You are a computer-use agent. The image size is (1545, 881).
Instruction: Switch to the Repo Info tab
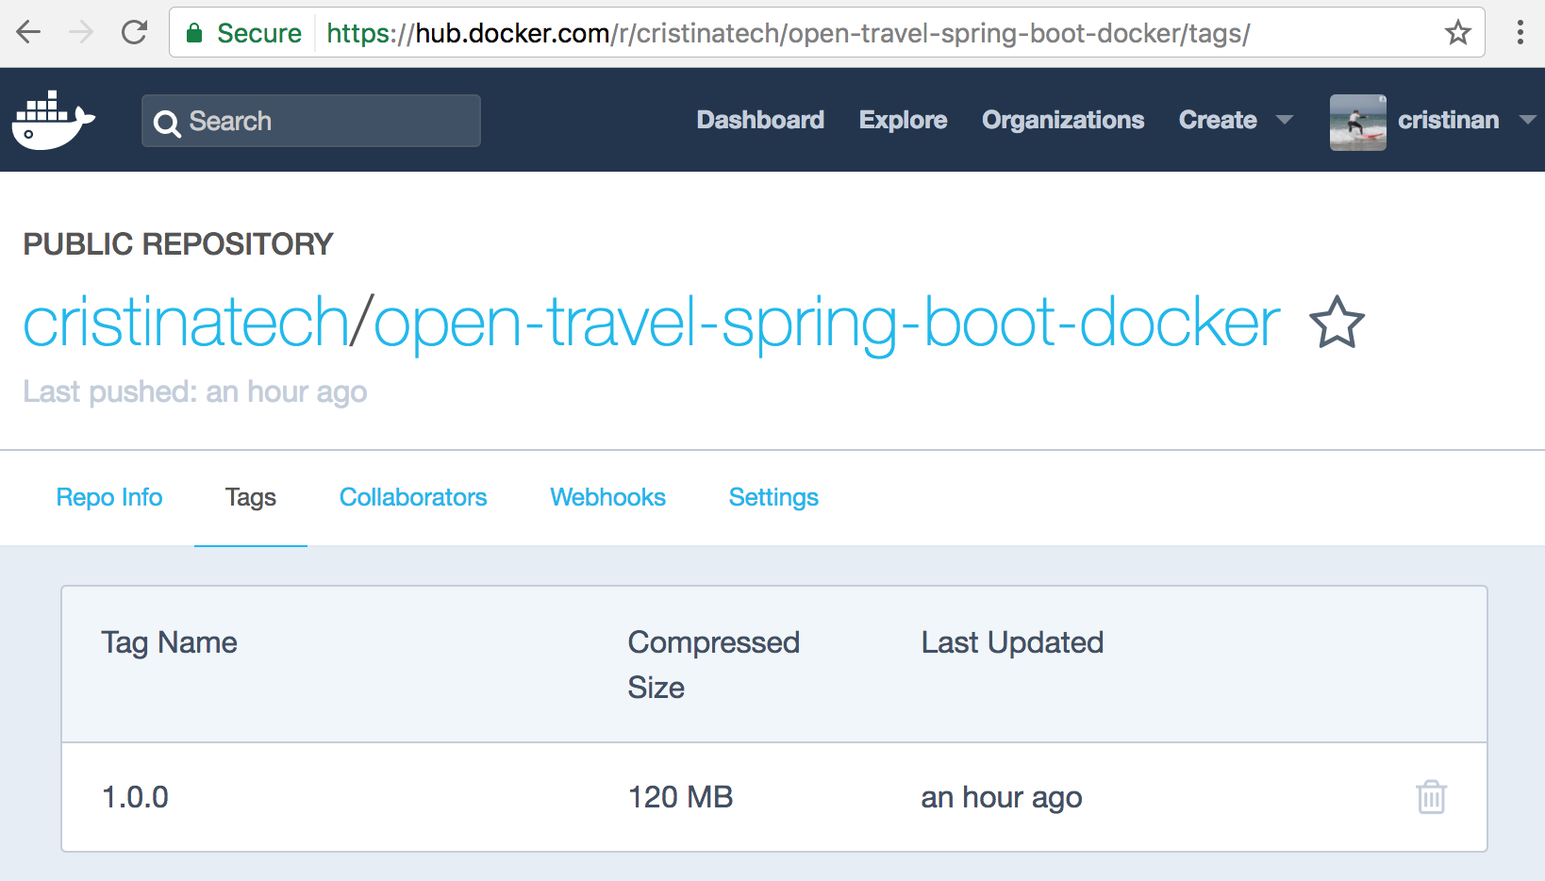[x=109, y=497]
